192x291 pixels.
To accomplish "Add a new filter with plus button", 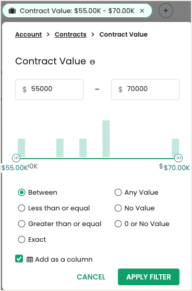I will click(166, 10).
